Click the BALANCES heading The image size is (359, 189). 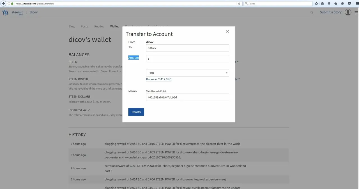click(x=79, y=55)
